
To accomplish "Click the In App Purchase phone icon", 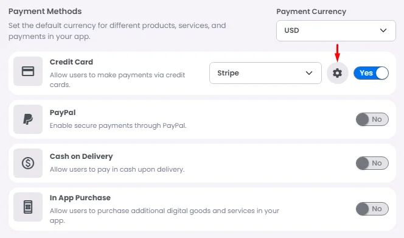I will pos(28,207).
